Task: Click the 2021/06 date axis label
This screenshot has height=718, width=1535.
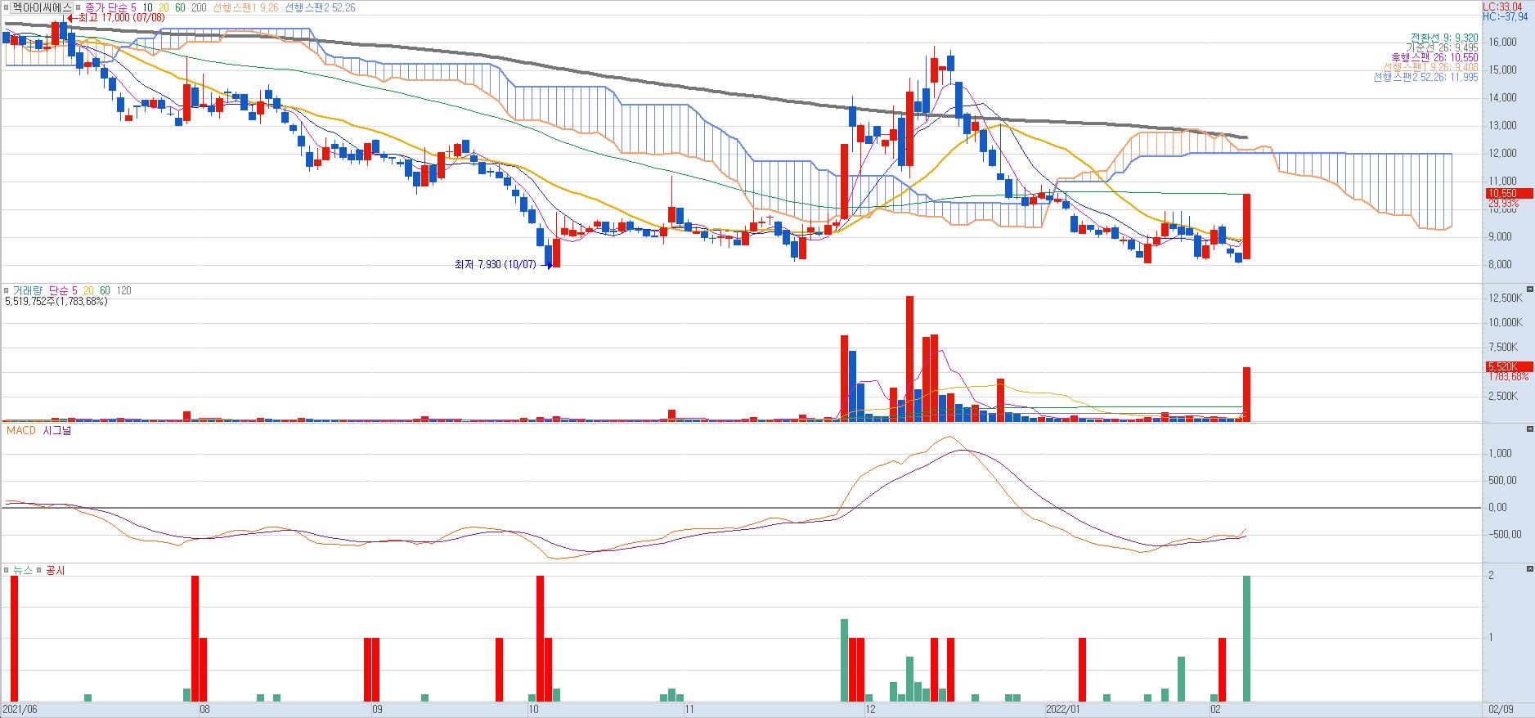Action: click(20, 710)
